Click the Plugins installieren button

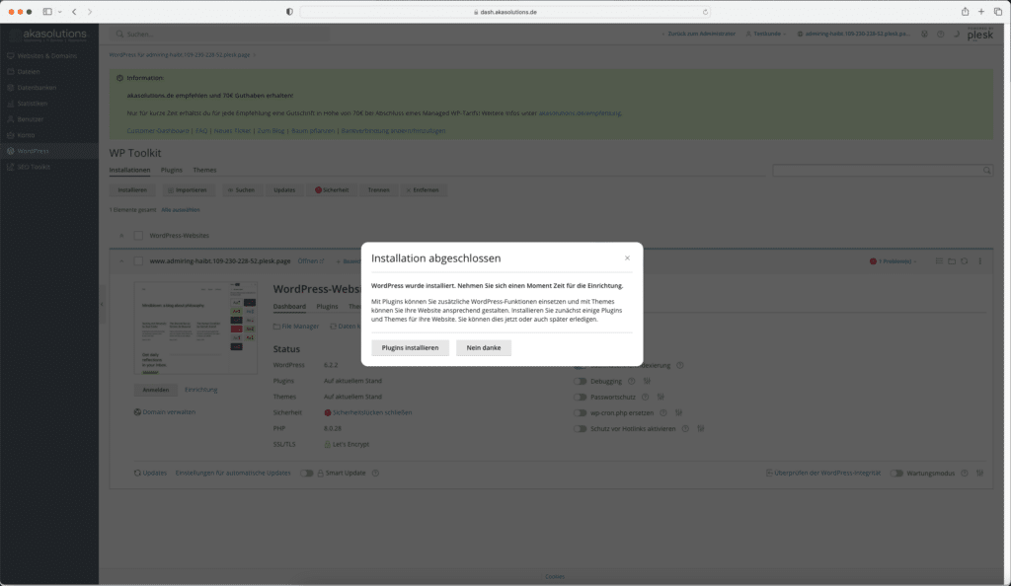point(410,348)
